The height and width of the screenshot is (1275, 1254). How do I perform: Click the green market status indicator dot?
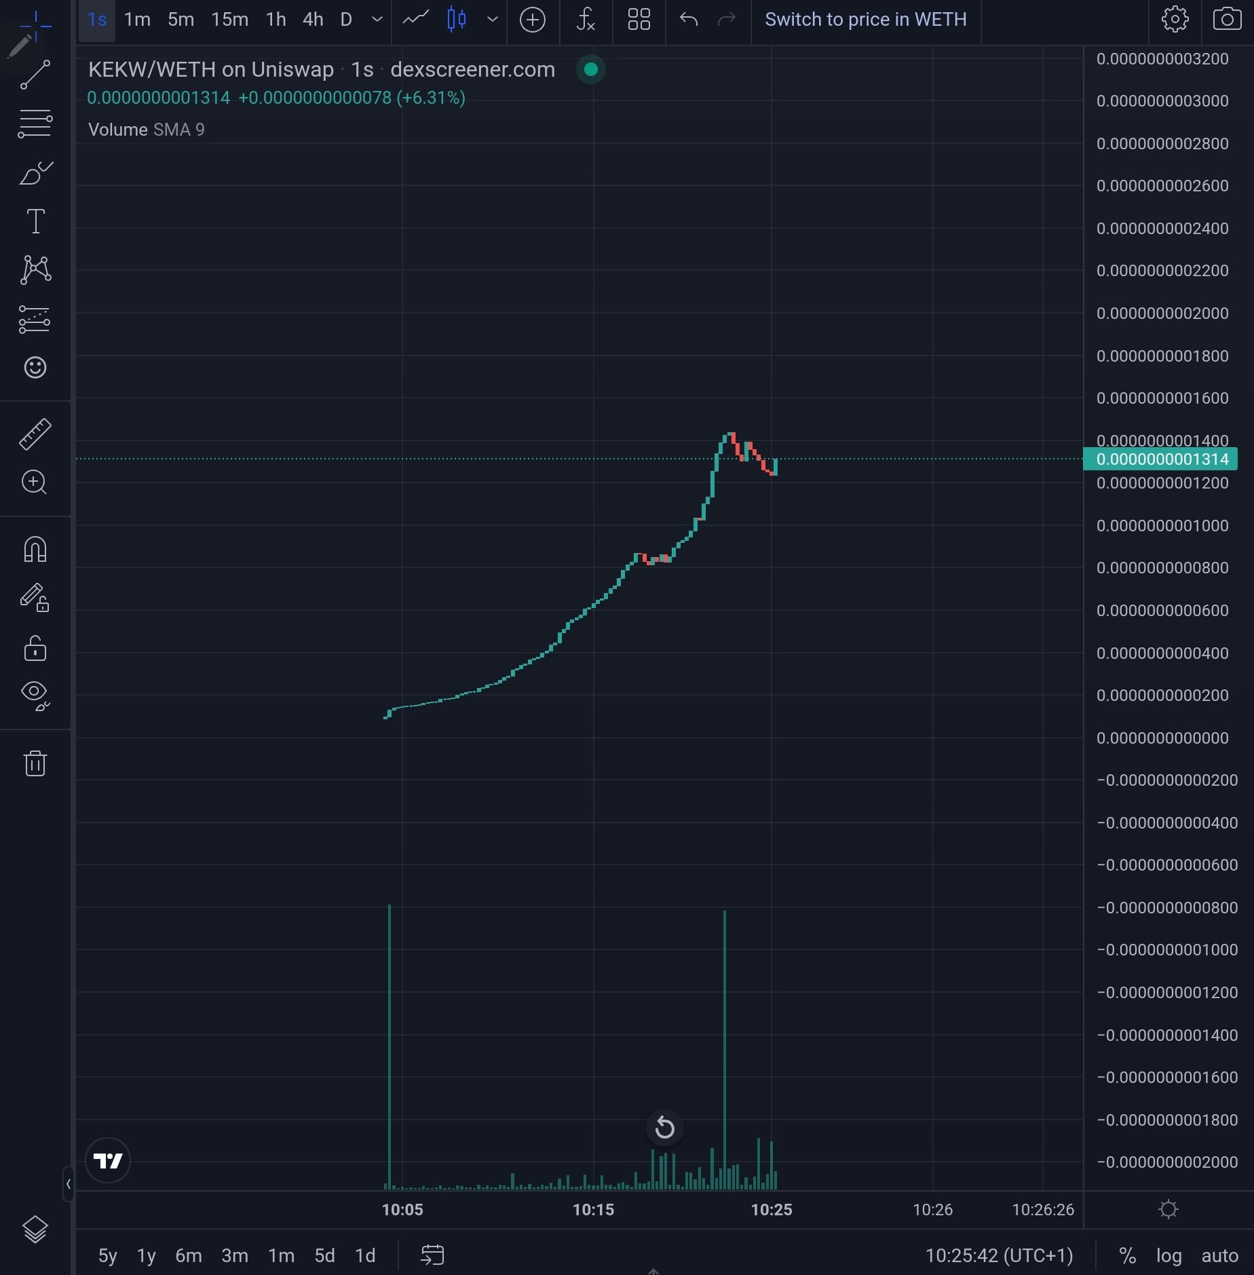point(590,69)
